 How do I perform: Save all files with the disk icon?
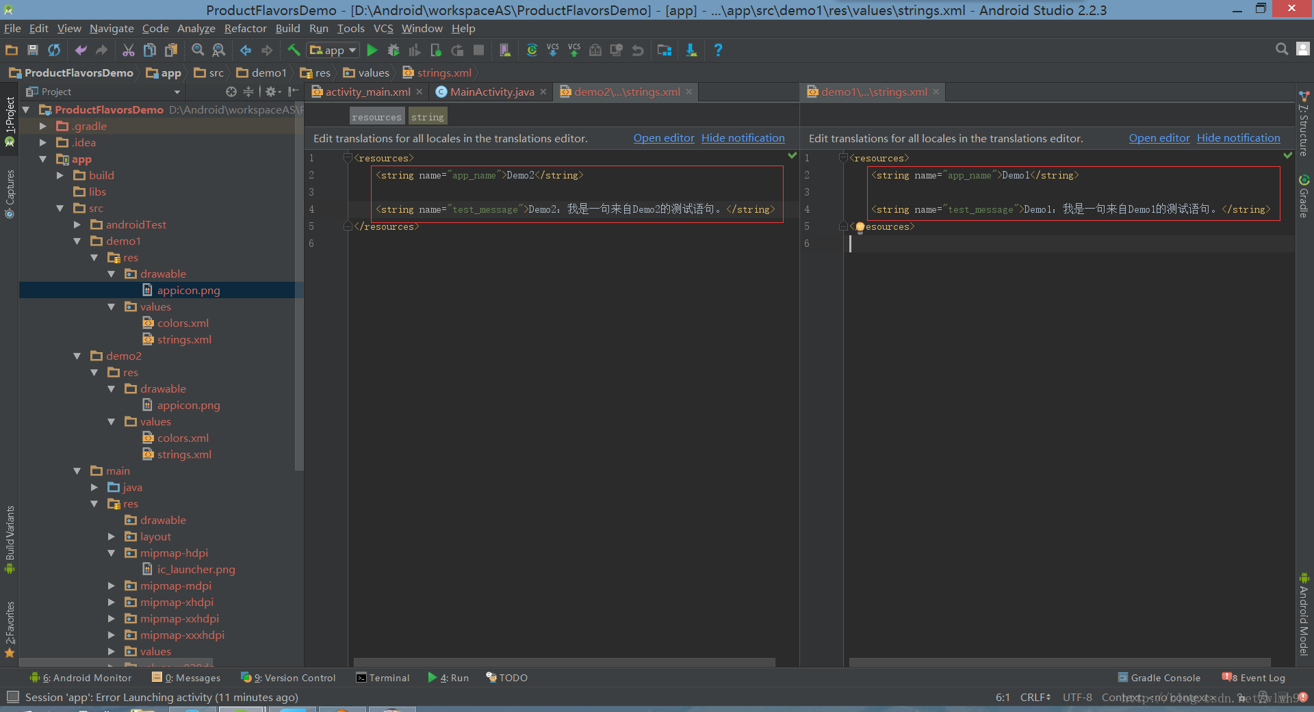coord(32,50)
